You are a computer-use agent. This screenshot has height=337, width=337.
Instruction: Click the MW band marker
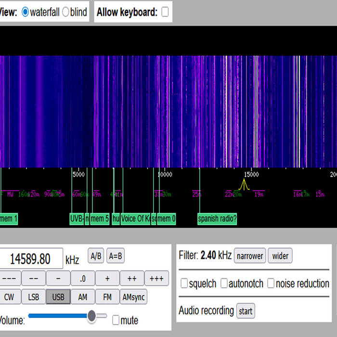click(x=10, y=194)
